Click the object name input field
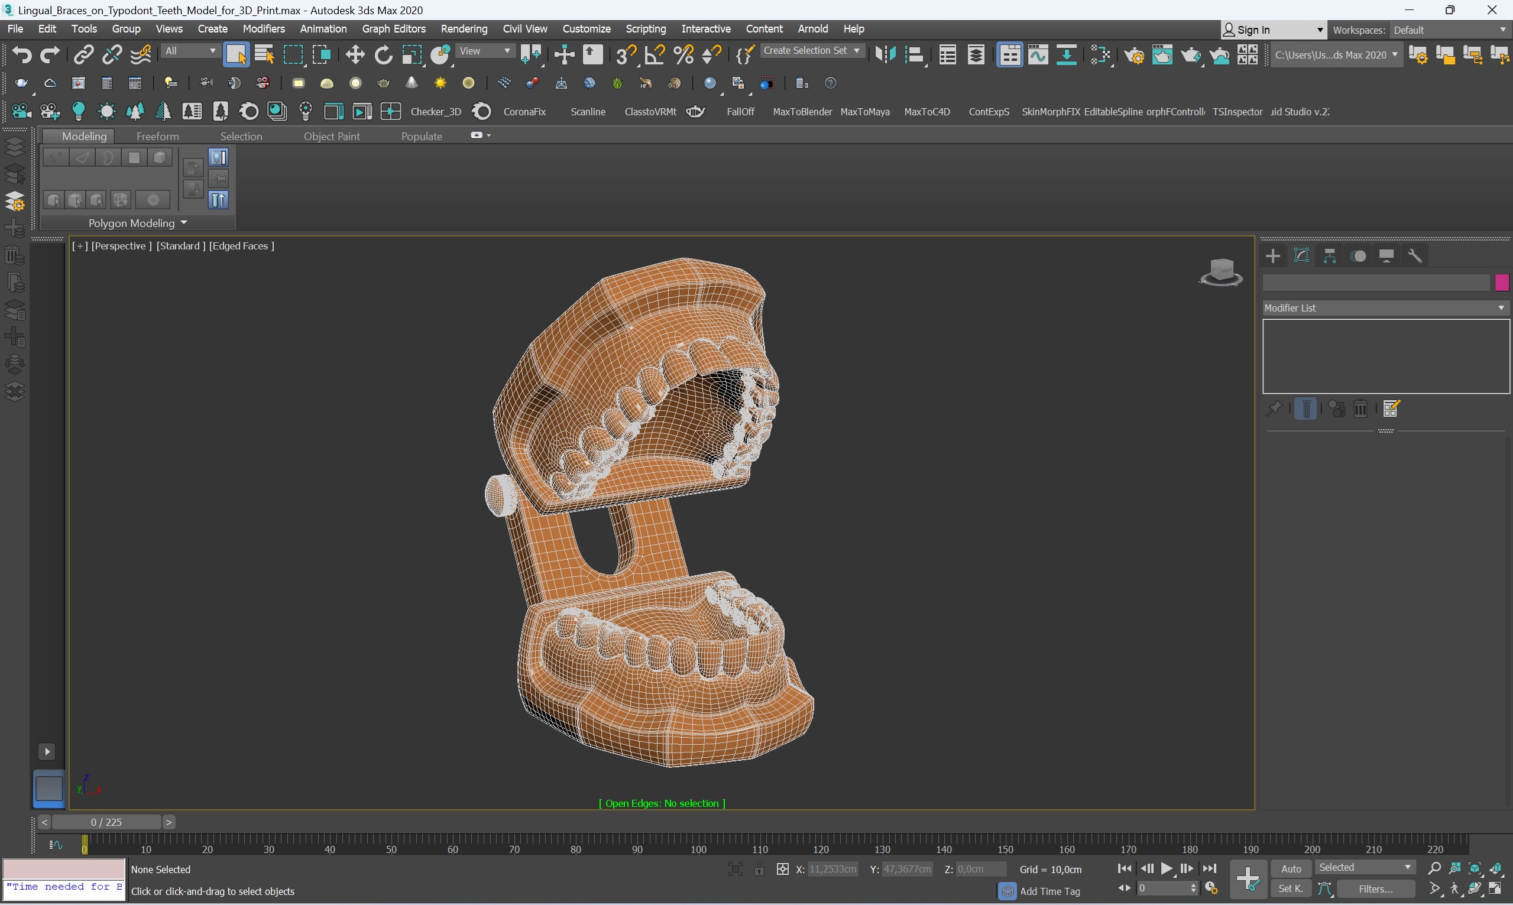1513x905 pixels. [x=1376, y=283]
